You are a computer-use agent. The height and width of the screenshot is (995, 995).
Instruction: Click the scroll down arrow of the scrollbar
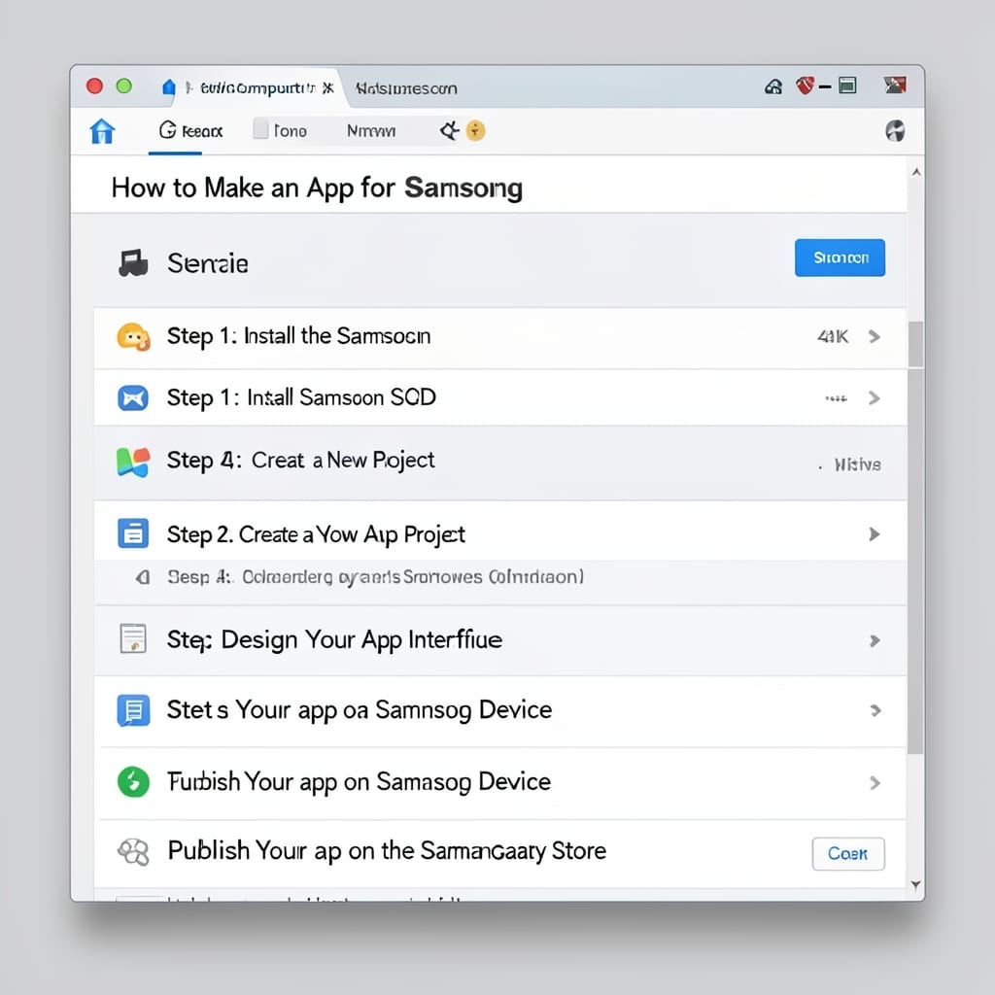pyautogui.click(x=915, y=884)
